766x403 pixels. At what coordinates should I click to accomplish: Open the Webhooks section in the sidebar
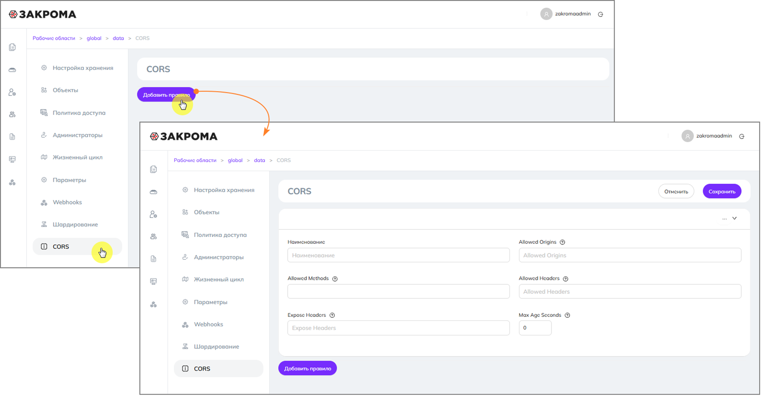(x=208, y=324)
